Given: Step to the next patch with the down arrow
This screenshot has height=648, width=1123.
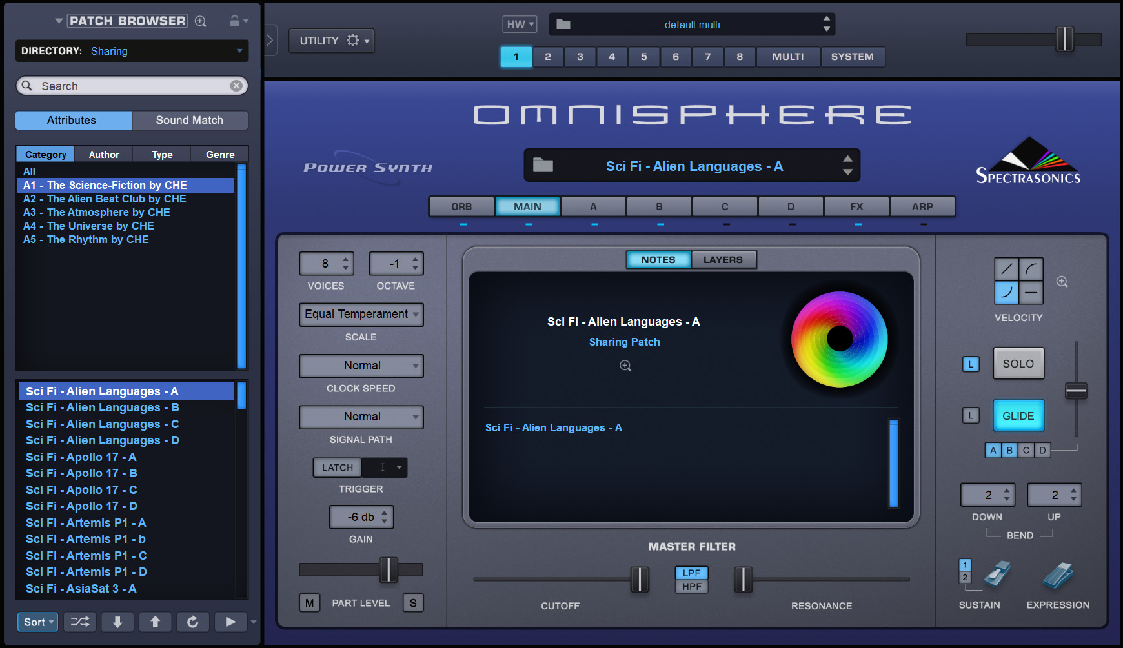Looking at the screenshot, I should tap(117, 622).
